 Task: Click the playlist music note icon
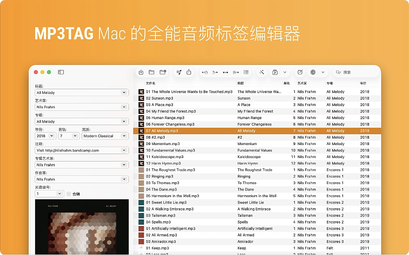[x=179, y=72]
